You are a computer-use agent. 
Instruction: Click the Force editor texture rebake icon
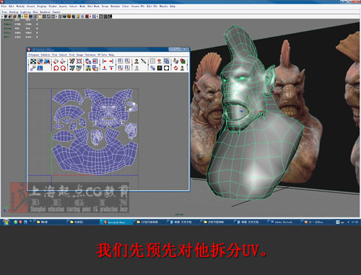coord(175,68)
